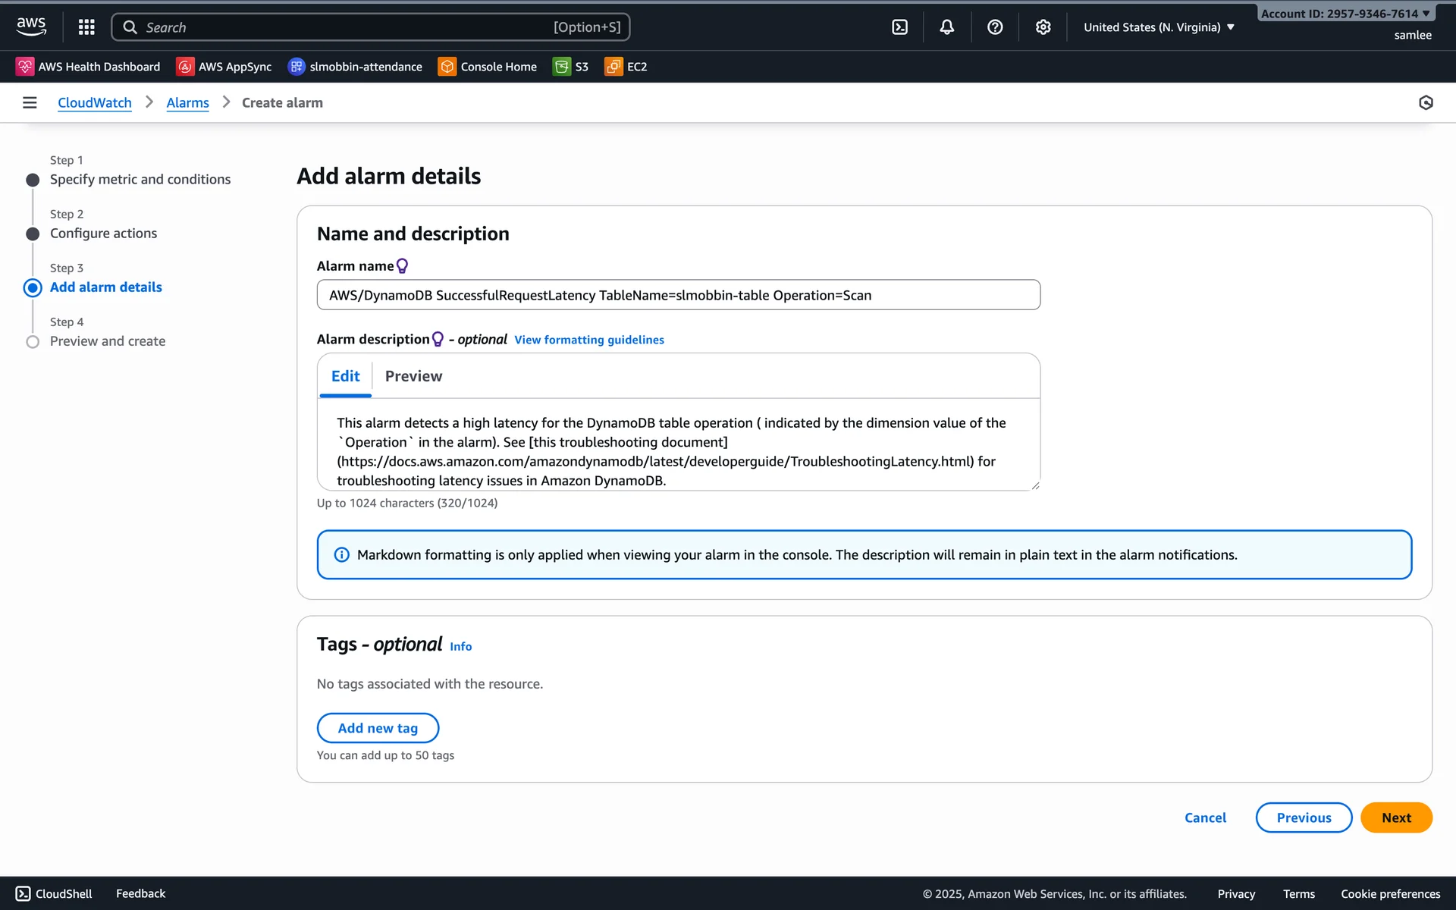Expand the United States (N. Virginia) region dropdown
The height and width of the screenshot is (910, 1456).
point(1159,27)
